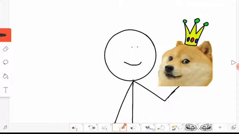Image resolution: width=239 pixels, height=134 pixels.
Task: Open frame 1 thumbnail in timeline
Action: [x=76, y=127]
